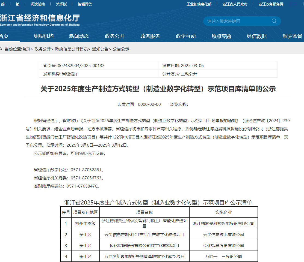Open 智能问答 smart Q&A
The image size is (304, 262).
pyautogui.click(x=85, y=4)
